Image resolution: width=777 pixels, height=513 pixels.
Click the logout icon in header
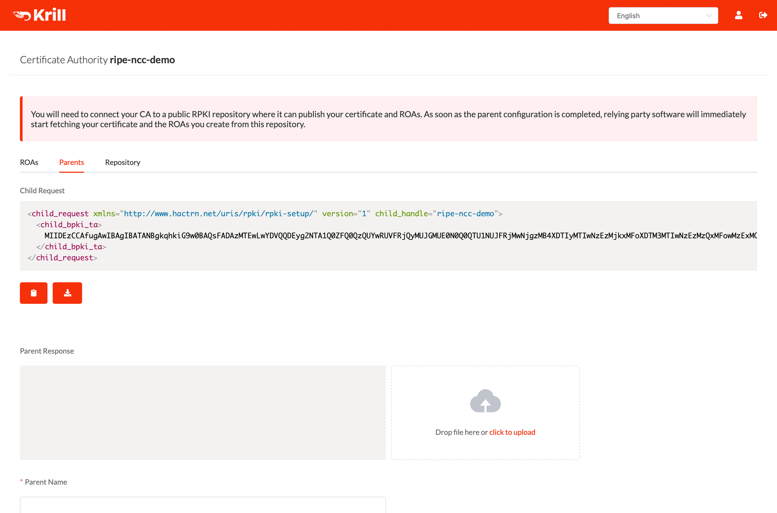(x=763, y=15)
